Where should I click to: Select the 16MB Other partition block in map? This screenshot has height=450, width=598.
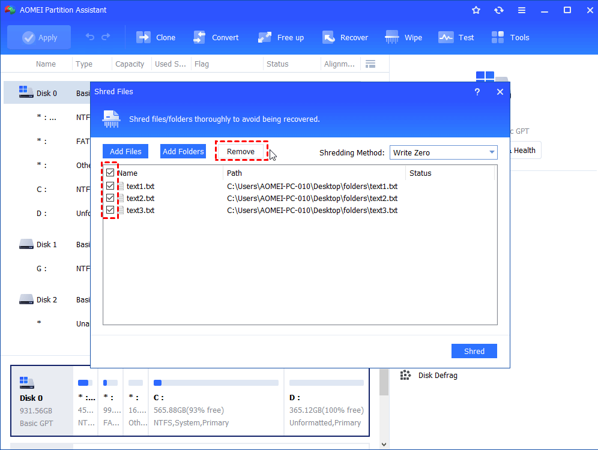[x=136, y=401]
